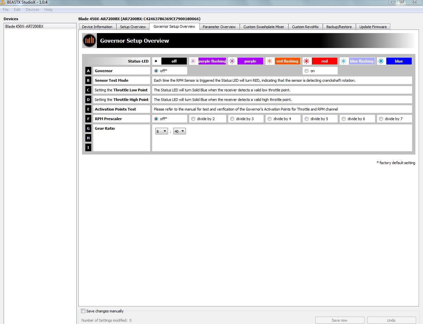Click the solid red LED icon
Viewport: 423px width, 324px height.
(307, 61)
